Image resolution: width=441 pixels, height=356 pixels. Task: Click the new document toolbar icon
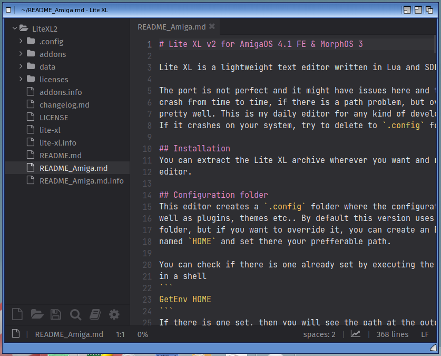point(17,315)
